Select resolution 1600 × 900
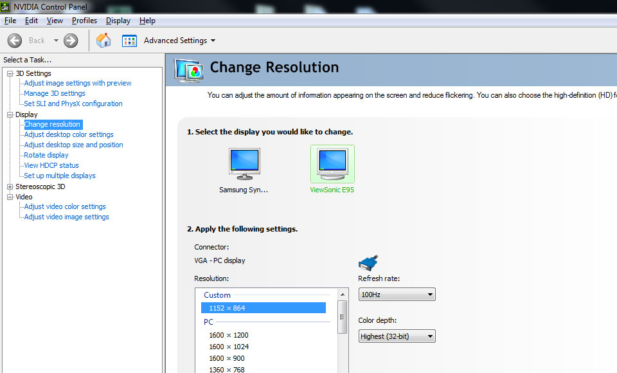This screenshot has width=617, height=373. [x=227, y=358]
